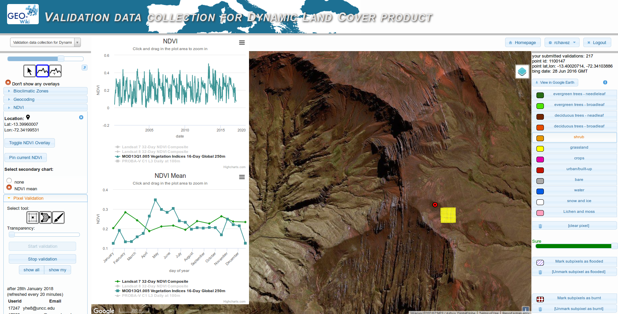
Task: Click the map layers switcher icon
Action: click(522, 72)
